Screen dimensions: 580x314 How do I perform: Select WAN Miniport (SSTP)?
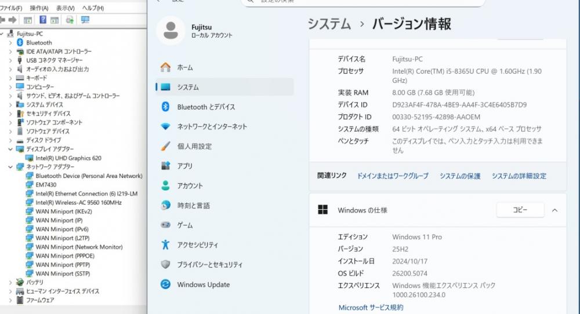pyautogui.click(x=63, y=273)
